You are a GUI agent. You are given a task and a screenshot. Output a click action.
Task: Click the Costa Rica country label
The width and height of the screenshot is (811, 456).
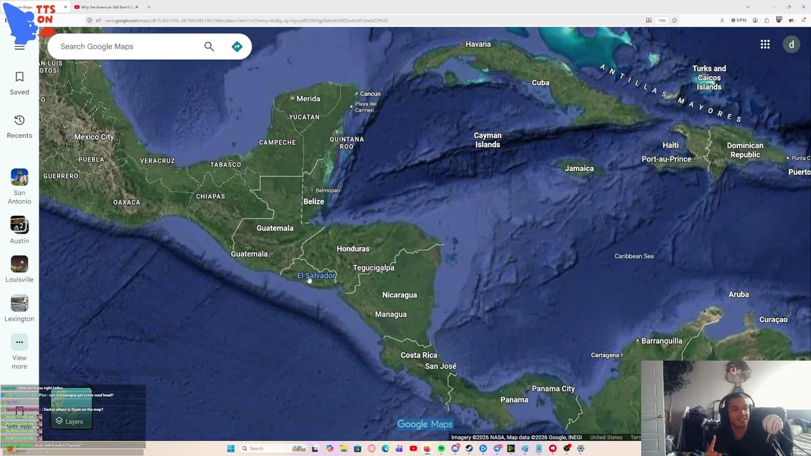pos(419,355)
